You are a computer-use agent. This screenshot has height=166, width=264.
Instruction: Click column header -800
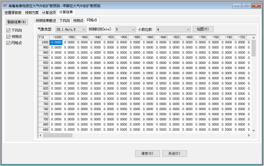[x=187, y=37]
